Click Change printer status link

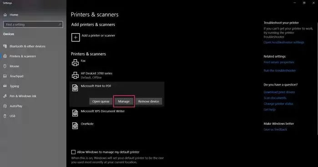[x=278, y=104]
